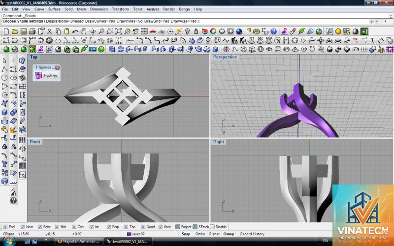
Task: Click the green leaf icon in top toolbar
Action: pos(301,31)
